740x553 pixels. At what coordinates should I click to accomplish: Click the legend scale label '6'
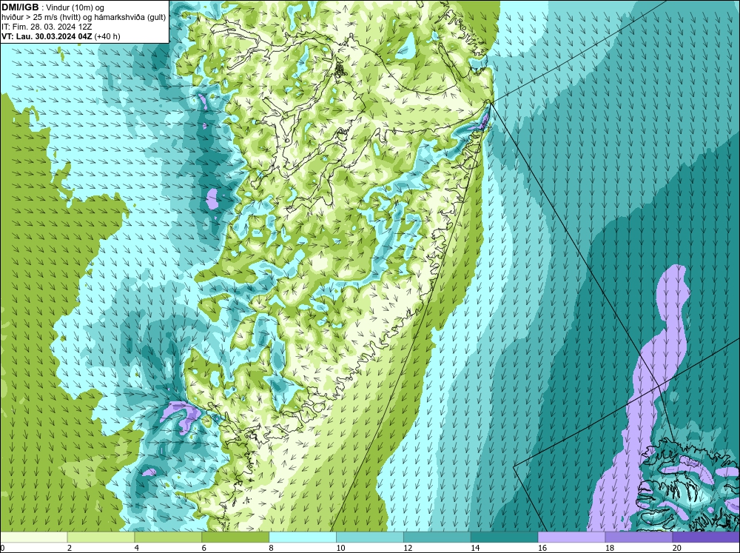tap(204, 548)
